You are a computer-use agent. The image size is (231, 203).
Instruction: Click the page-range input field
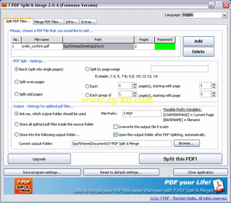(x=180, y=69)
